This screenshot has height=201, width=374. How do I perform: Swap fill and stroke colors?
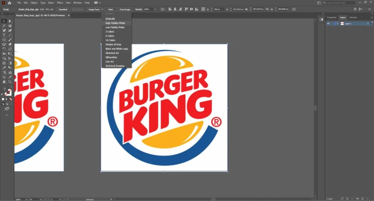pos(11,87)
